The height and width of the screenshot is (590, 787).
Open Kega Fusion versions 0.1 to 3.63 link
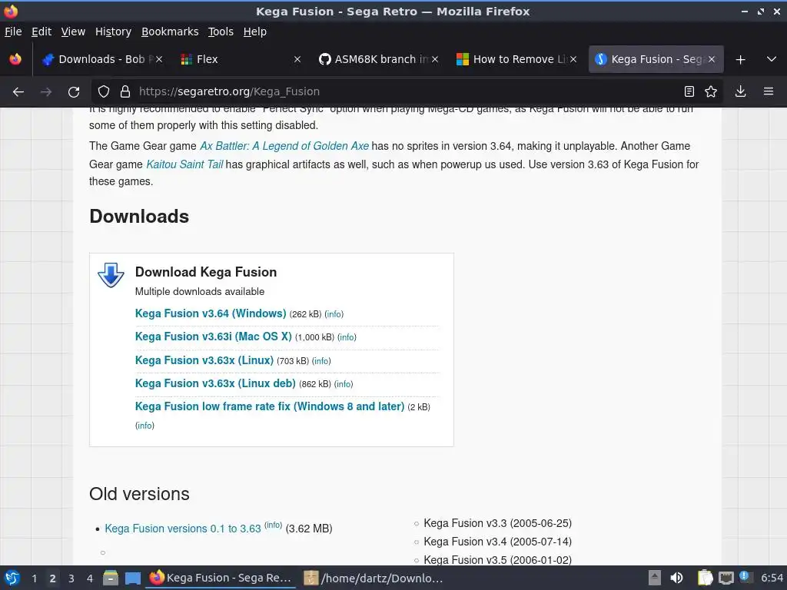[183, 529]
